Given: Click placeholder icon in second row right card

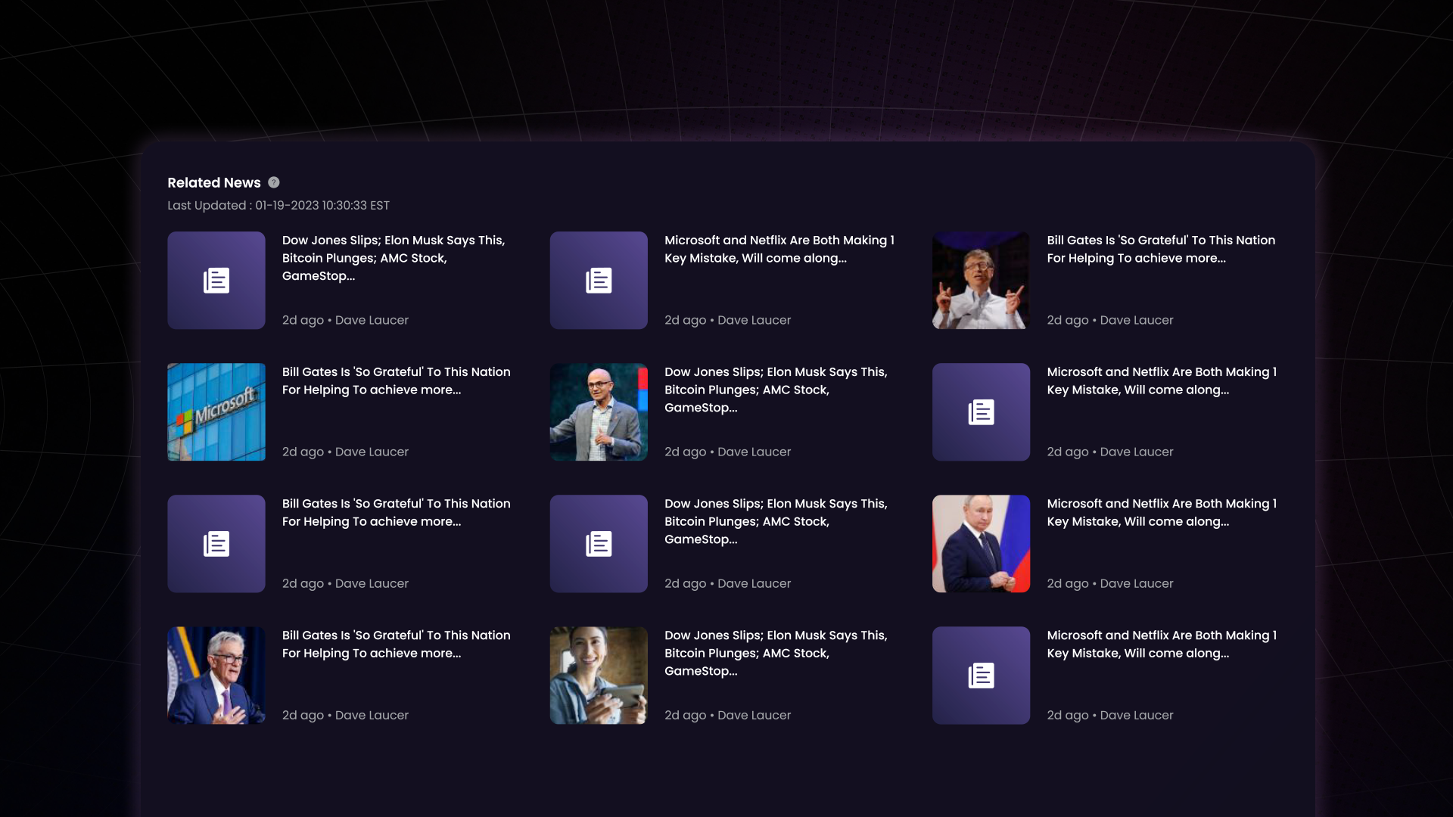Looking at the screenshot, I should (981, 412).
